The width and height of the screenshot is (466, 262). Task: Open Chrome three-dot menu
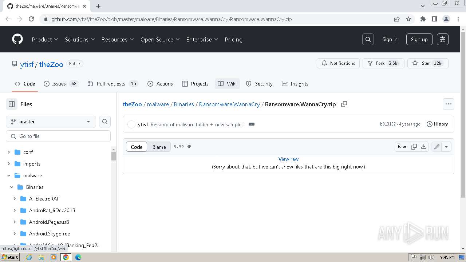pos(458,19)
